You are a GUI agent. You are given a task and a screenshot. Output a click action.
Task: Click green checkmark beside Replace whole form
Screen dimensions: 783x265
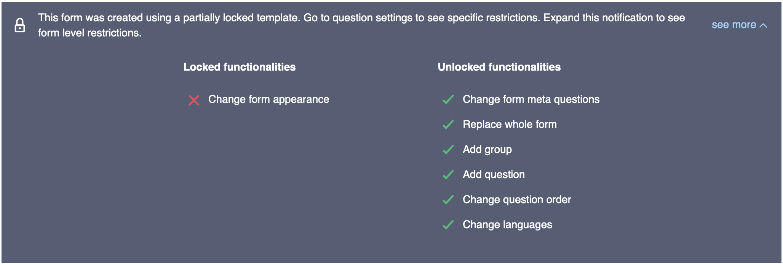(x=448, y=125)
